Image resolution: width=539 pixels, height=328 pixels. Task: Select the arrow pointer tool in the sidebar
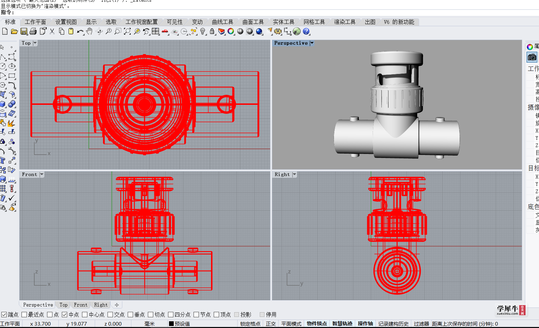3,47
